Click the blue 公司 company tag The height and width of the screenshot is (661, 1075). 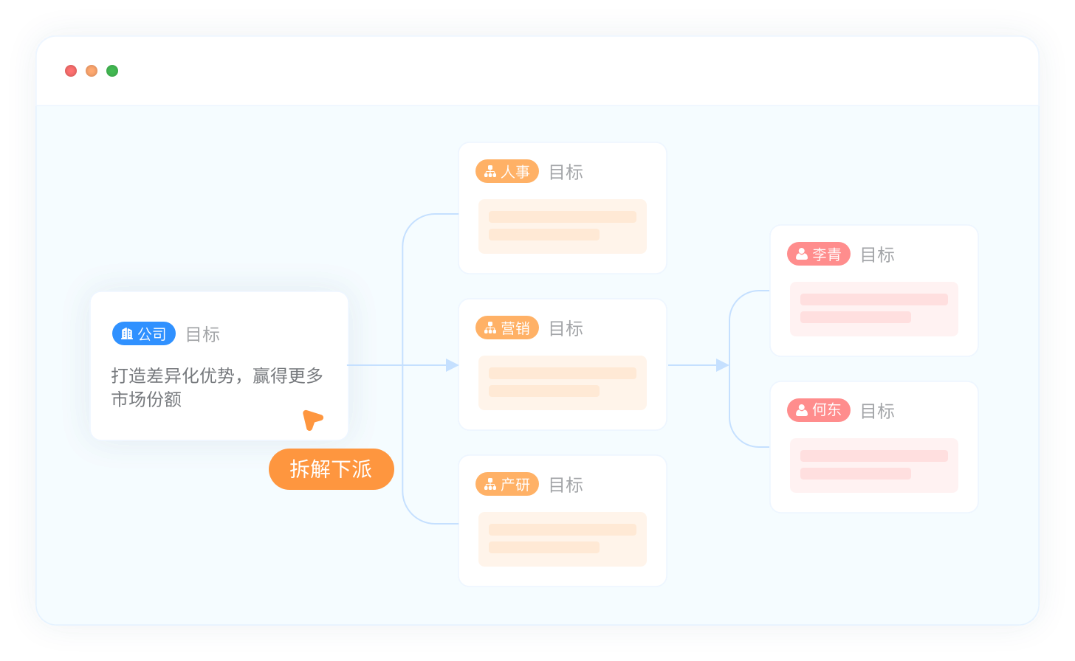click(x=144, y=334)
